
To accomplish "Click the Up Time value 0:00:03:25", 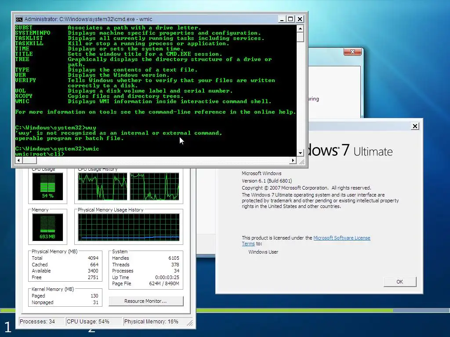I will click(x=167, y=277).
